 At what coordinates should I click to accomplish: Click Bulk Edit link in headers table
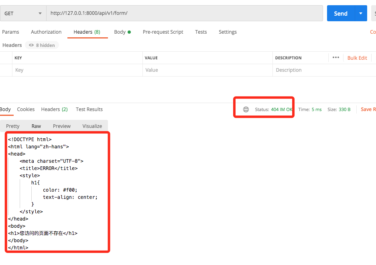tap(357, 58)
